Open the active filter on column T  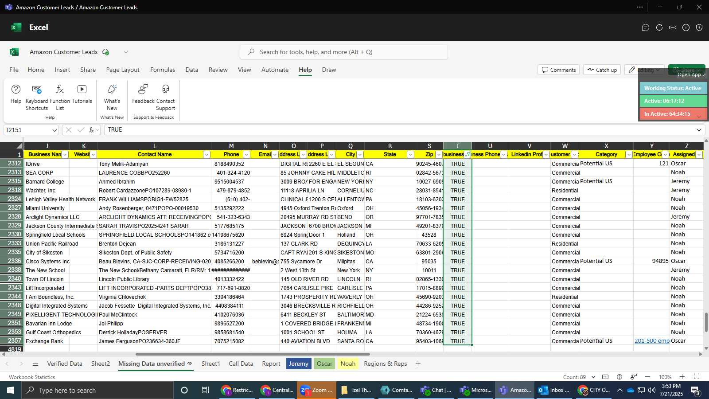[467, 155]
